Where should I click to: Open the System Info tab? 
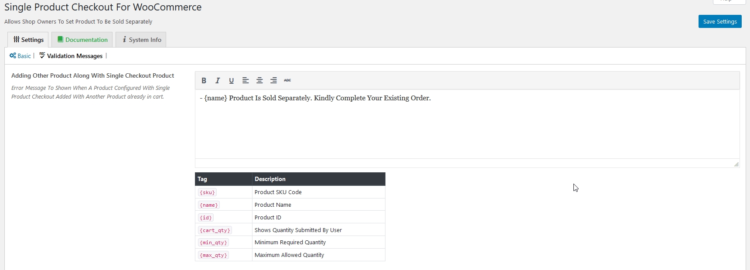[141, 40]
